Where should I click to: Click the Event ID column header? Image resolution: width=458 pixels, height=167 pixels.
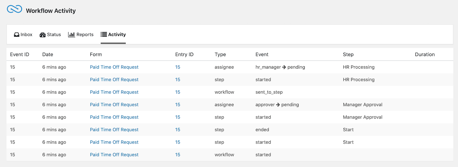(x=20, y=54)
